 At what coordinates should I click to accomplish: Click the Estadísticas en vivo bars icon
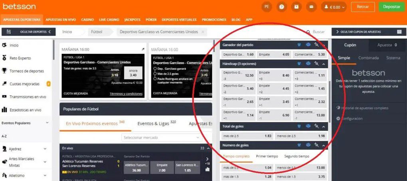(x=4, y=110)
